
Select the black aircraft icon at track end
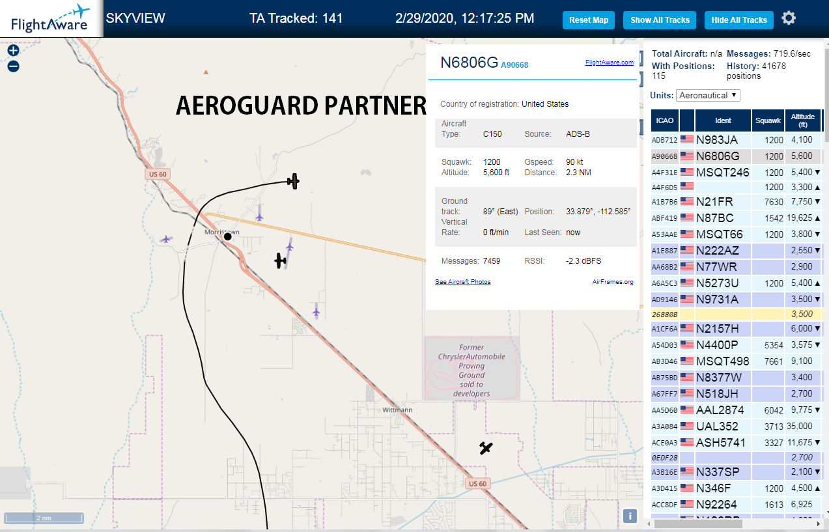point(294,181)
